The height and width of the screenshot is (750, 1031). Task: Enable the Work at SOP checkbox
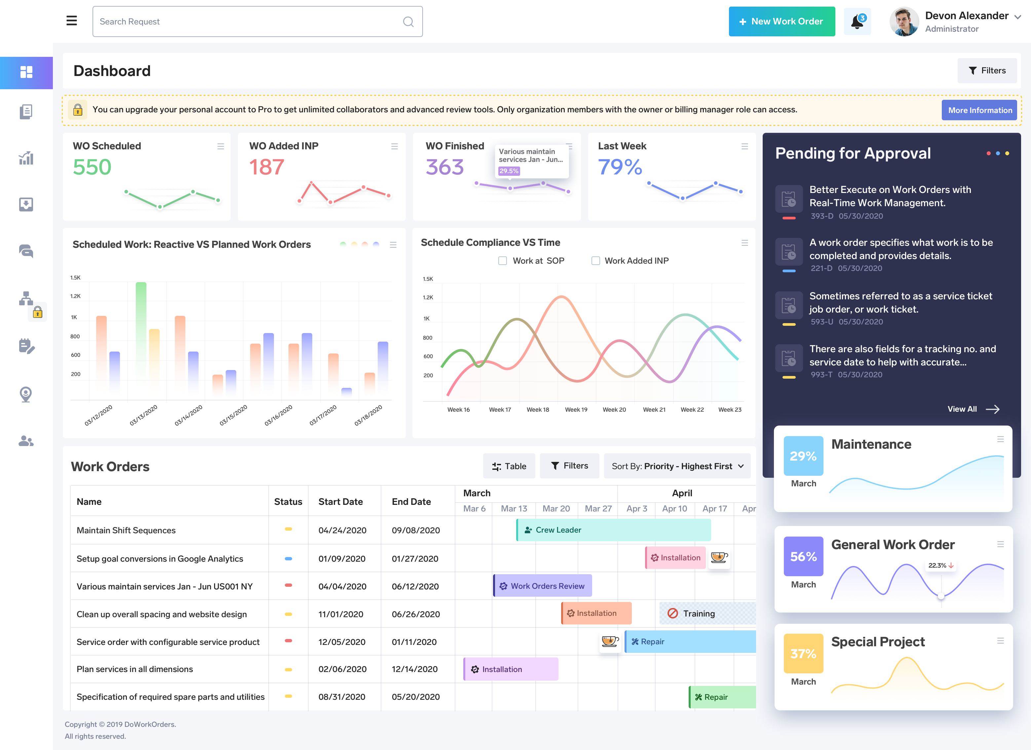(502, 261)
